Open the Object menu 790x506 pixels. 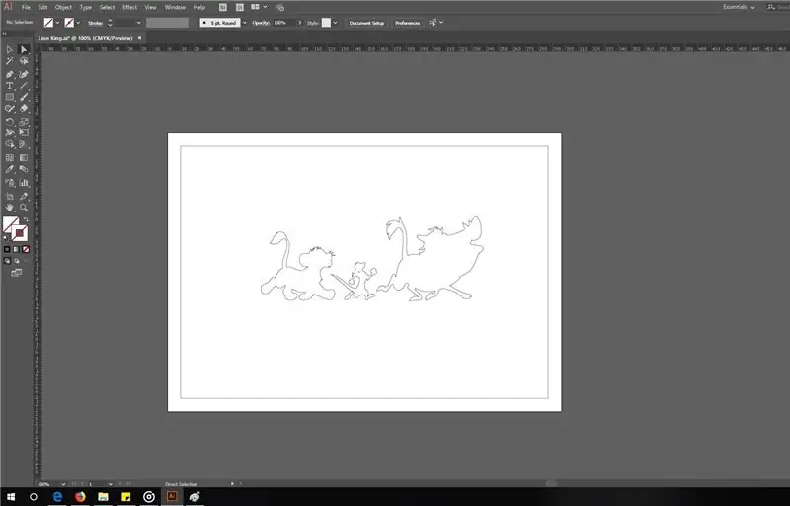point(63,7)
